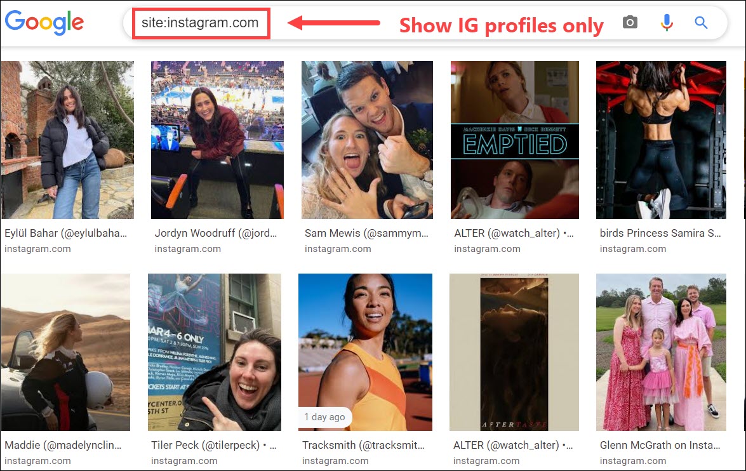Click birds Princess Samira result title

(x=660, y=233)
